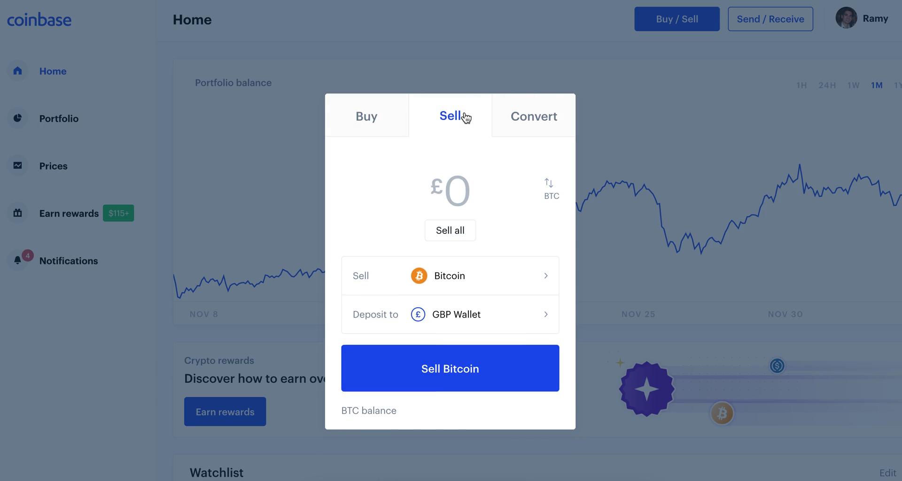902x481 pixels.
Task: Select the Earn rewards gift icon
Action: click(x=17, y=213)
